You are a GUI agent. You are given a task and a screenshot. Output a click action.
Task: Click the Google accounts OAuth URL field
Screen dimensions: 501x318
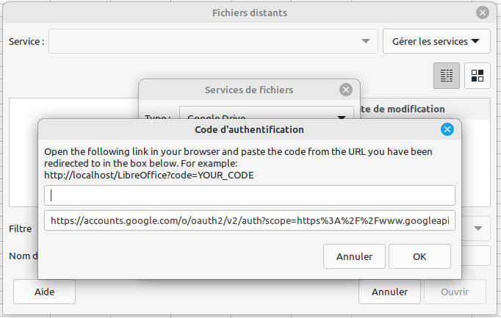[250, 220]
